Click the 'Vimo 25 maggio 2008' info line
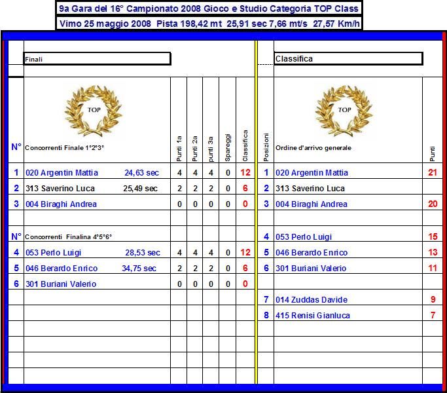The width and height of the screenshot is (447, 393). [x=208, y=24]
